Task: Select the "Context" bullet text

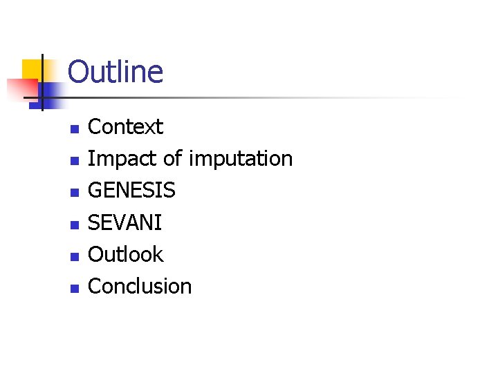Action: [x=126, y=127]
